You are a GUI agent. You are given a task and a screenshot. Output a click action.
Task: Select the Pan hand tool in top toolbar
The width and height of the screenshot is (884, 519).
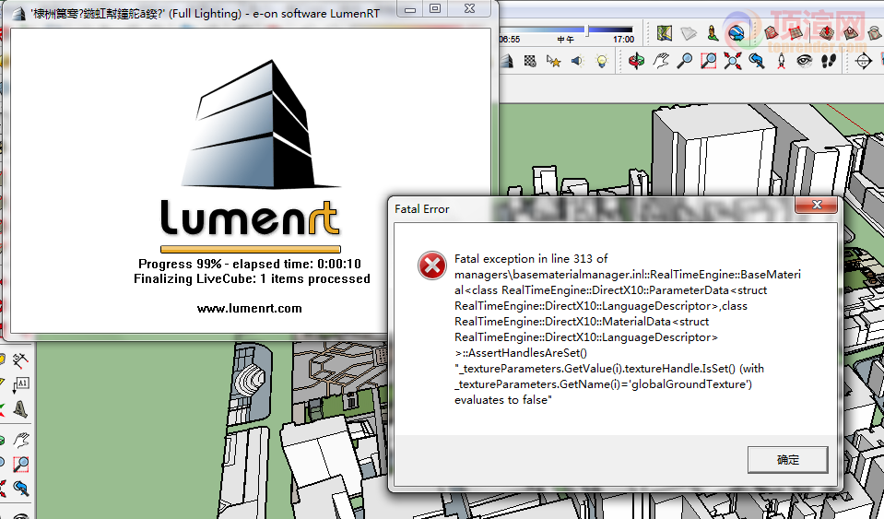click(661, 60)
